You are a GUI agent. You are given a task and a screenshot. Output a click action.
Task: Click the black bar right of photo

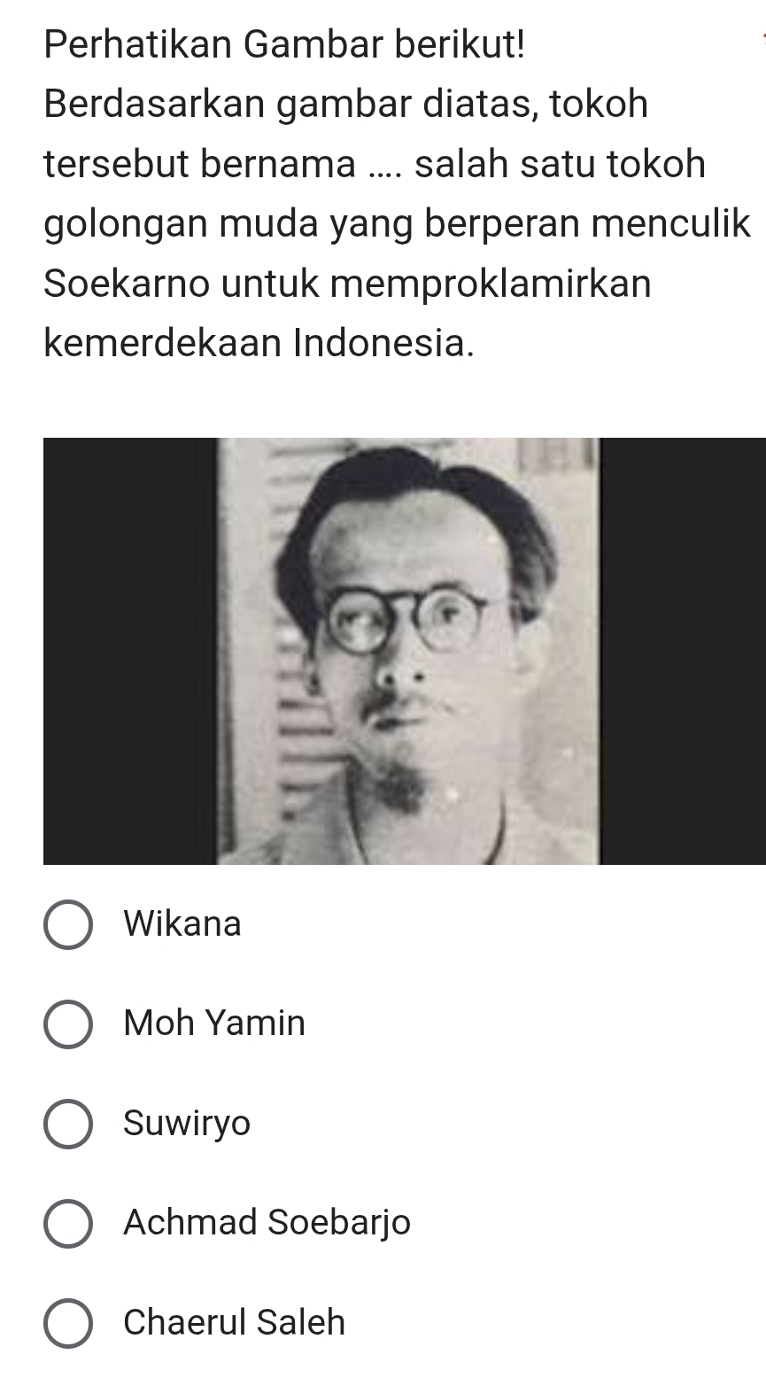(x=683, y=650)
